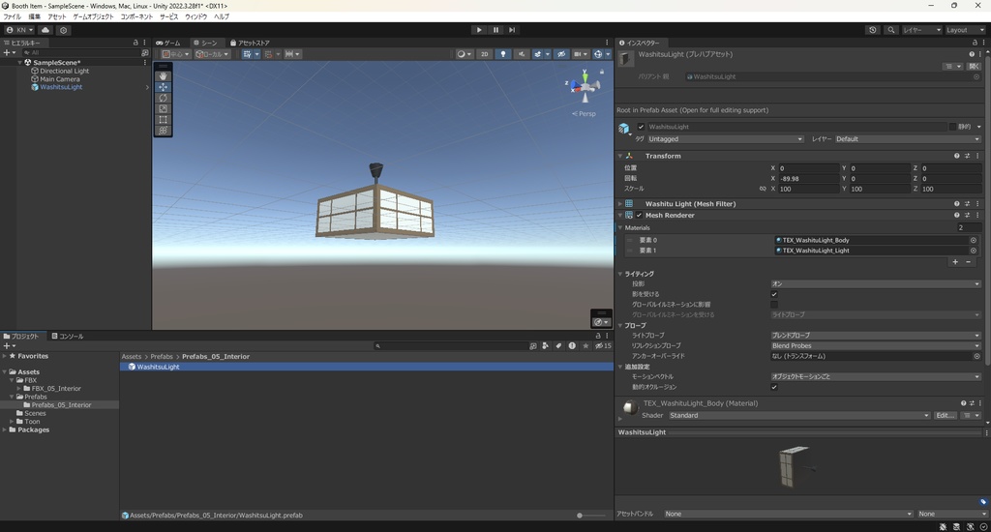Remove material element with minus
Screen dimensions: 991x532
[x=968, y=261]
